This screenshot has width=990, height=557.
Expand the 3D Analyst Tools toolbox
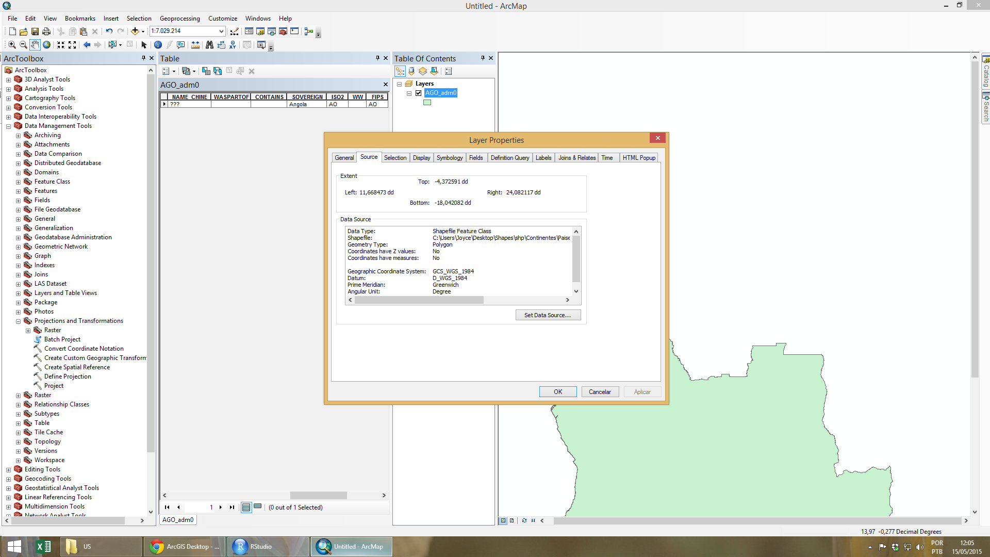8,80
